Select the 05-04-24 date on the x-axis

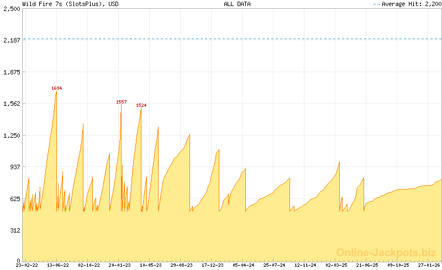[x=244, y=265]
